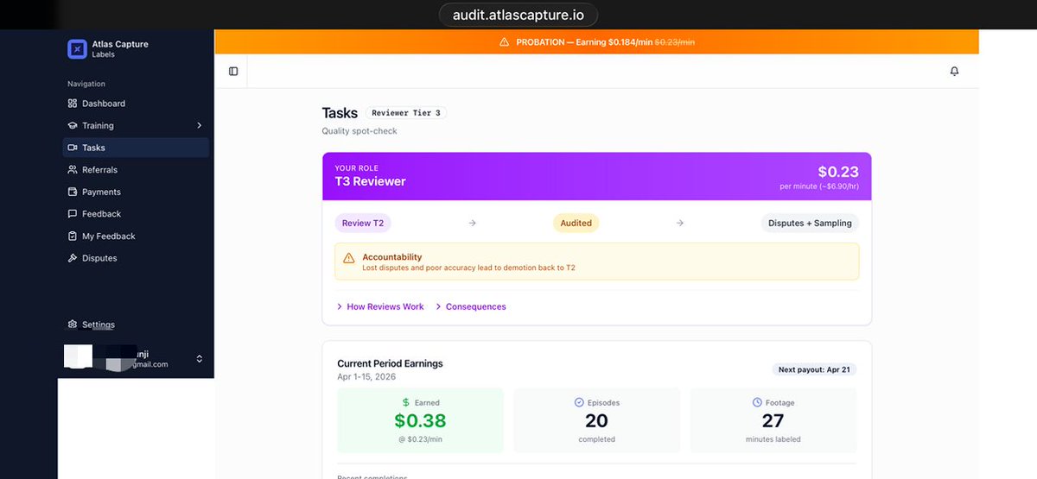Click the Disputes gavel icon
The width and height of the screenshot is (1037, 479).
(73, 258)
